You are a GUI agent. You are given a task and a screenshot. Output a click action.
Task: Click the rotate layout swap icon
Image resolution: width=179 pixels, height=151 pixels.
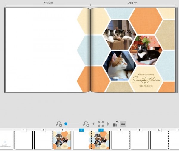116,124
